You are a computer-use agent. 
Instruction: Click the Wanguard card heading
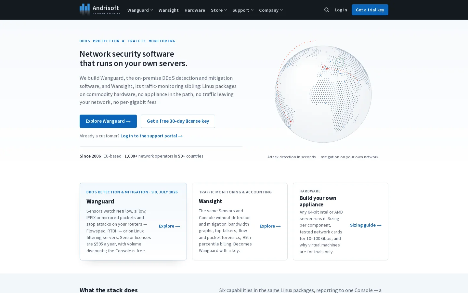pyautogui.click(x=100, y=201)
